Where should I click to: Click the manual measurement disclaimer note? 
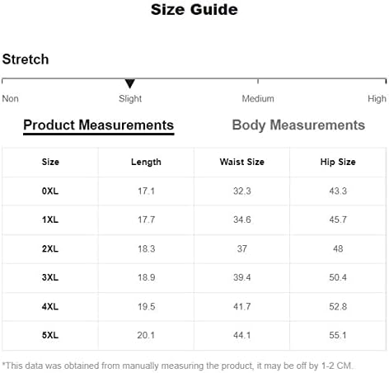tap(177, 366)
